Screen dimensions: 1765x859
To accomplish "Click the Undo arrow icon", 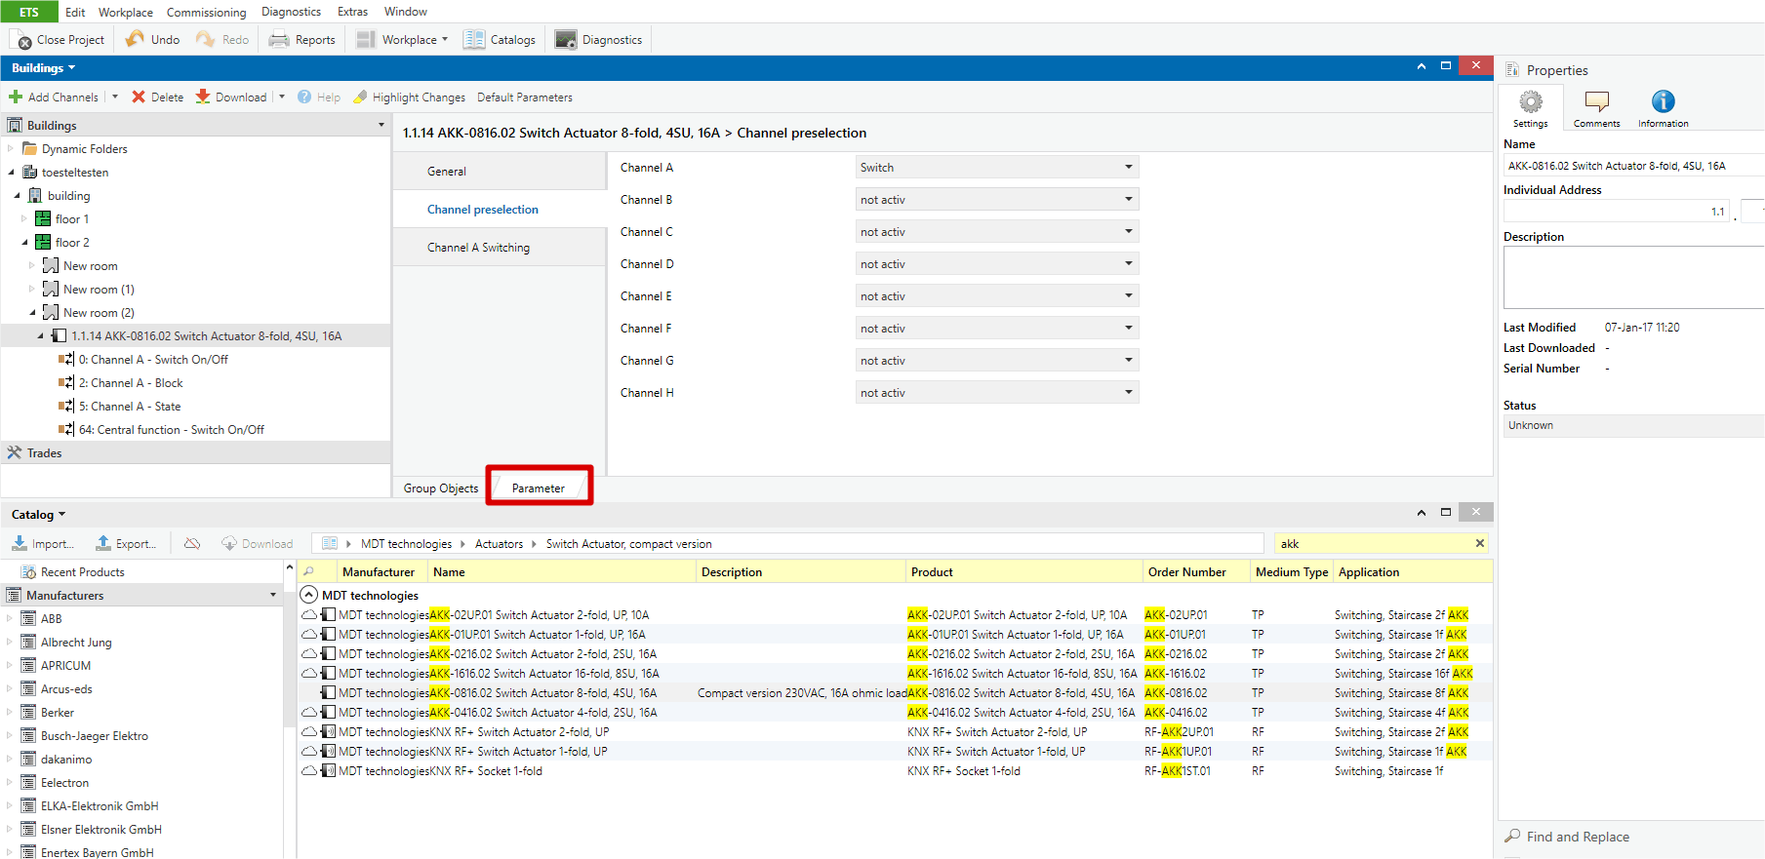I will point(136,39).
